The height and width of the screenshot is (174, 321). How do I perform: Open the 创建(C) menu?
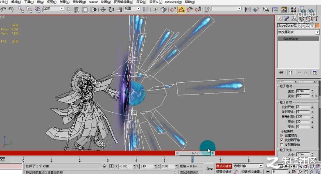pyautogui.click(x=65, y=2)
